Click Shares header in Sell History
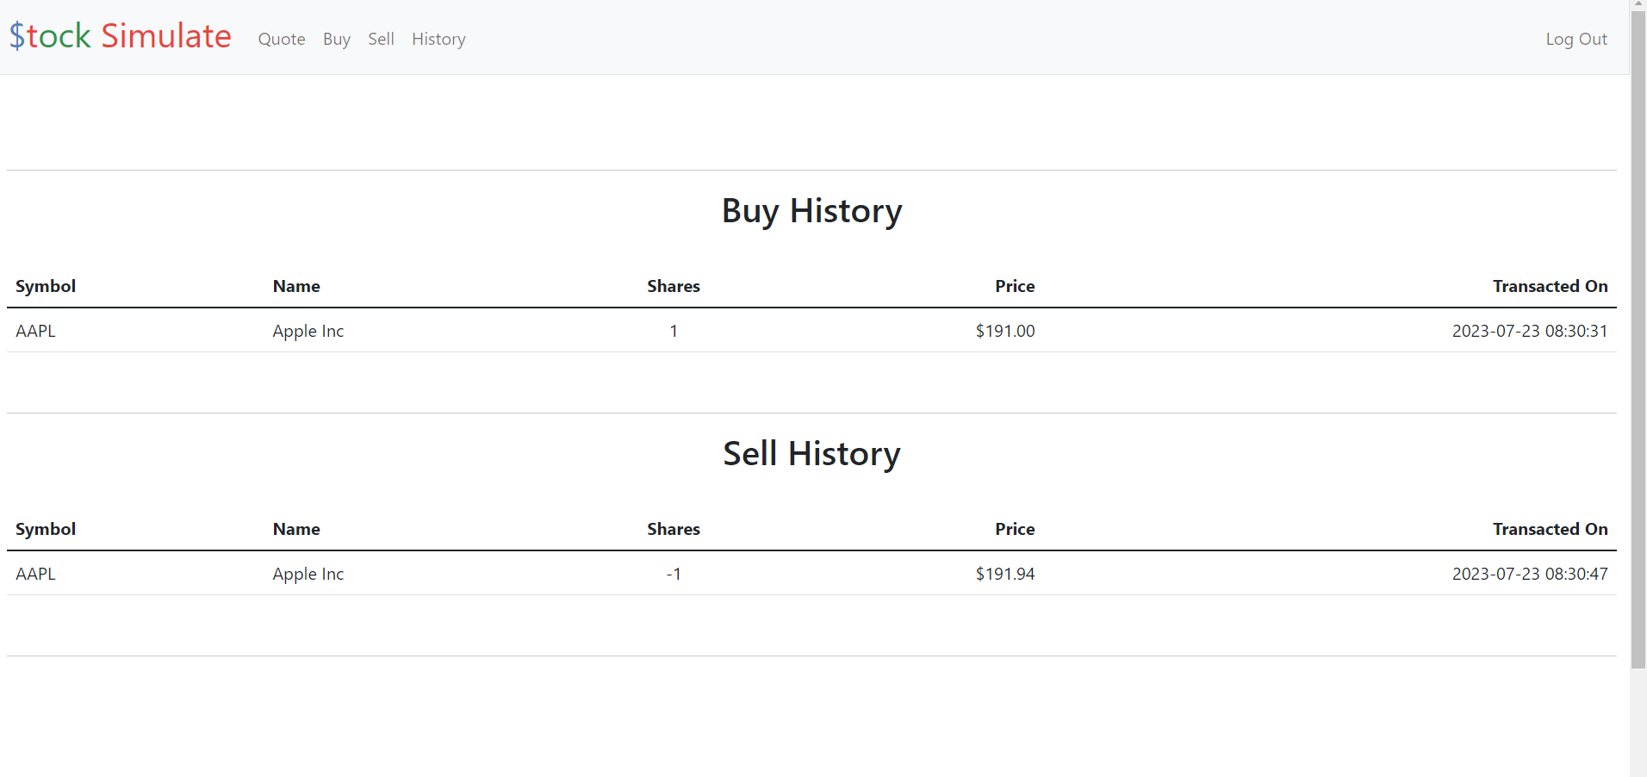Screen dimensions: 1647x777 673,529
